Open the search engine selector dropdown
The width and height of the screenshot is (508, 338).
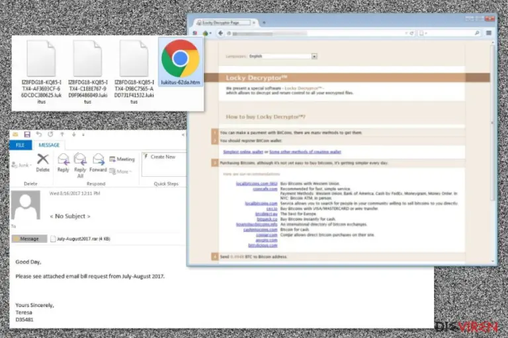[x=423, y=33]
